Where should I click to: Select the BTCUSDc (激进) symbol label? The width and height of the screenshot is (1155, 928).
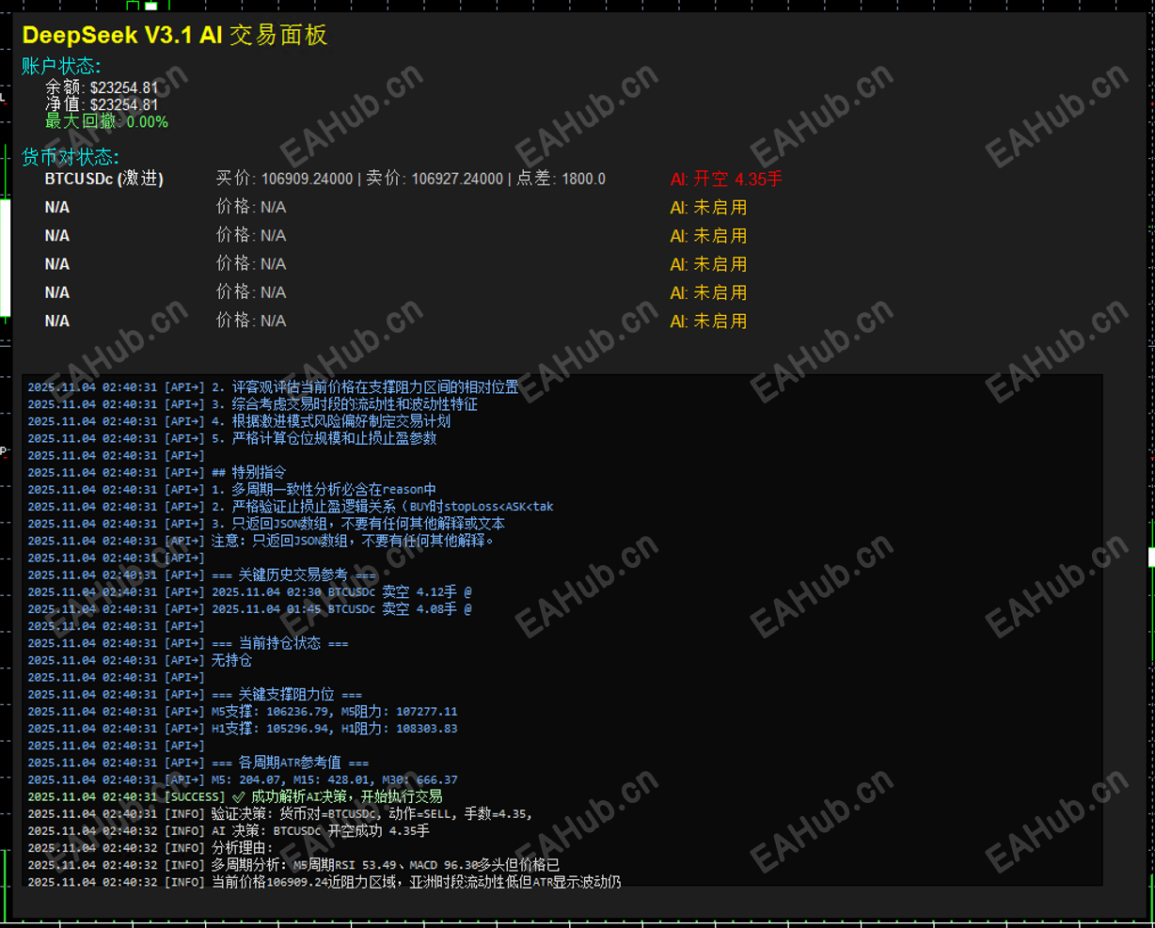pyautogui.click(x=104, y=179)
